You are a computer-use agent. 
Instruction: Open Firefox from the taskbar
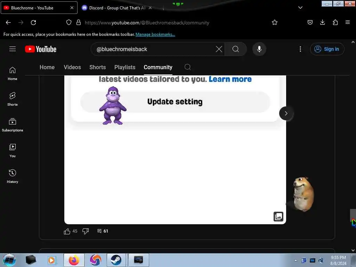tap(74, 260)
